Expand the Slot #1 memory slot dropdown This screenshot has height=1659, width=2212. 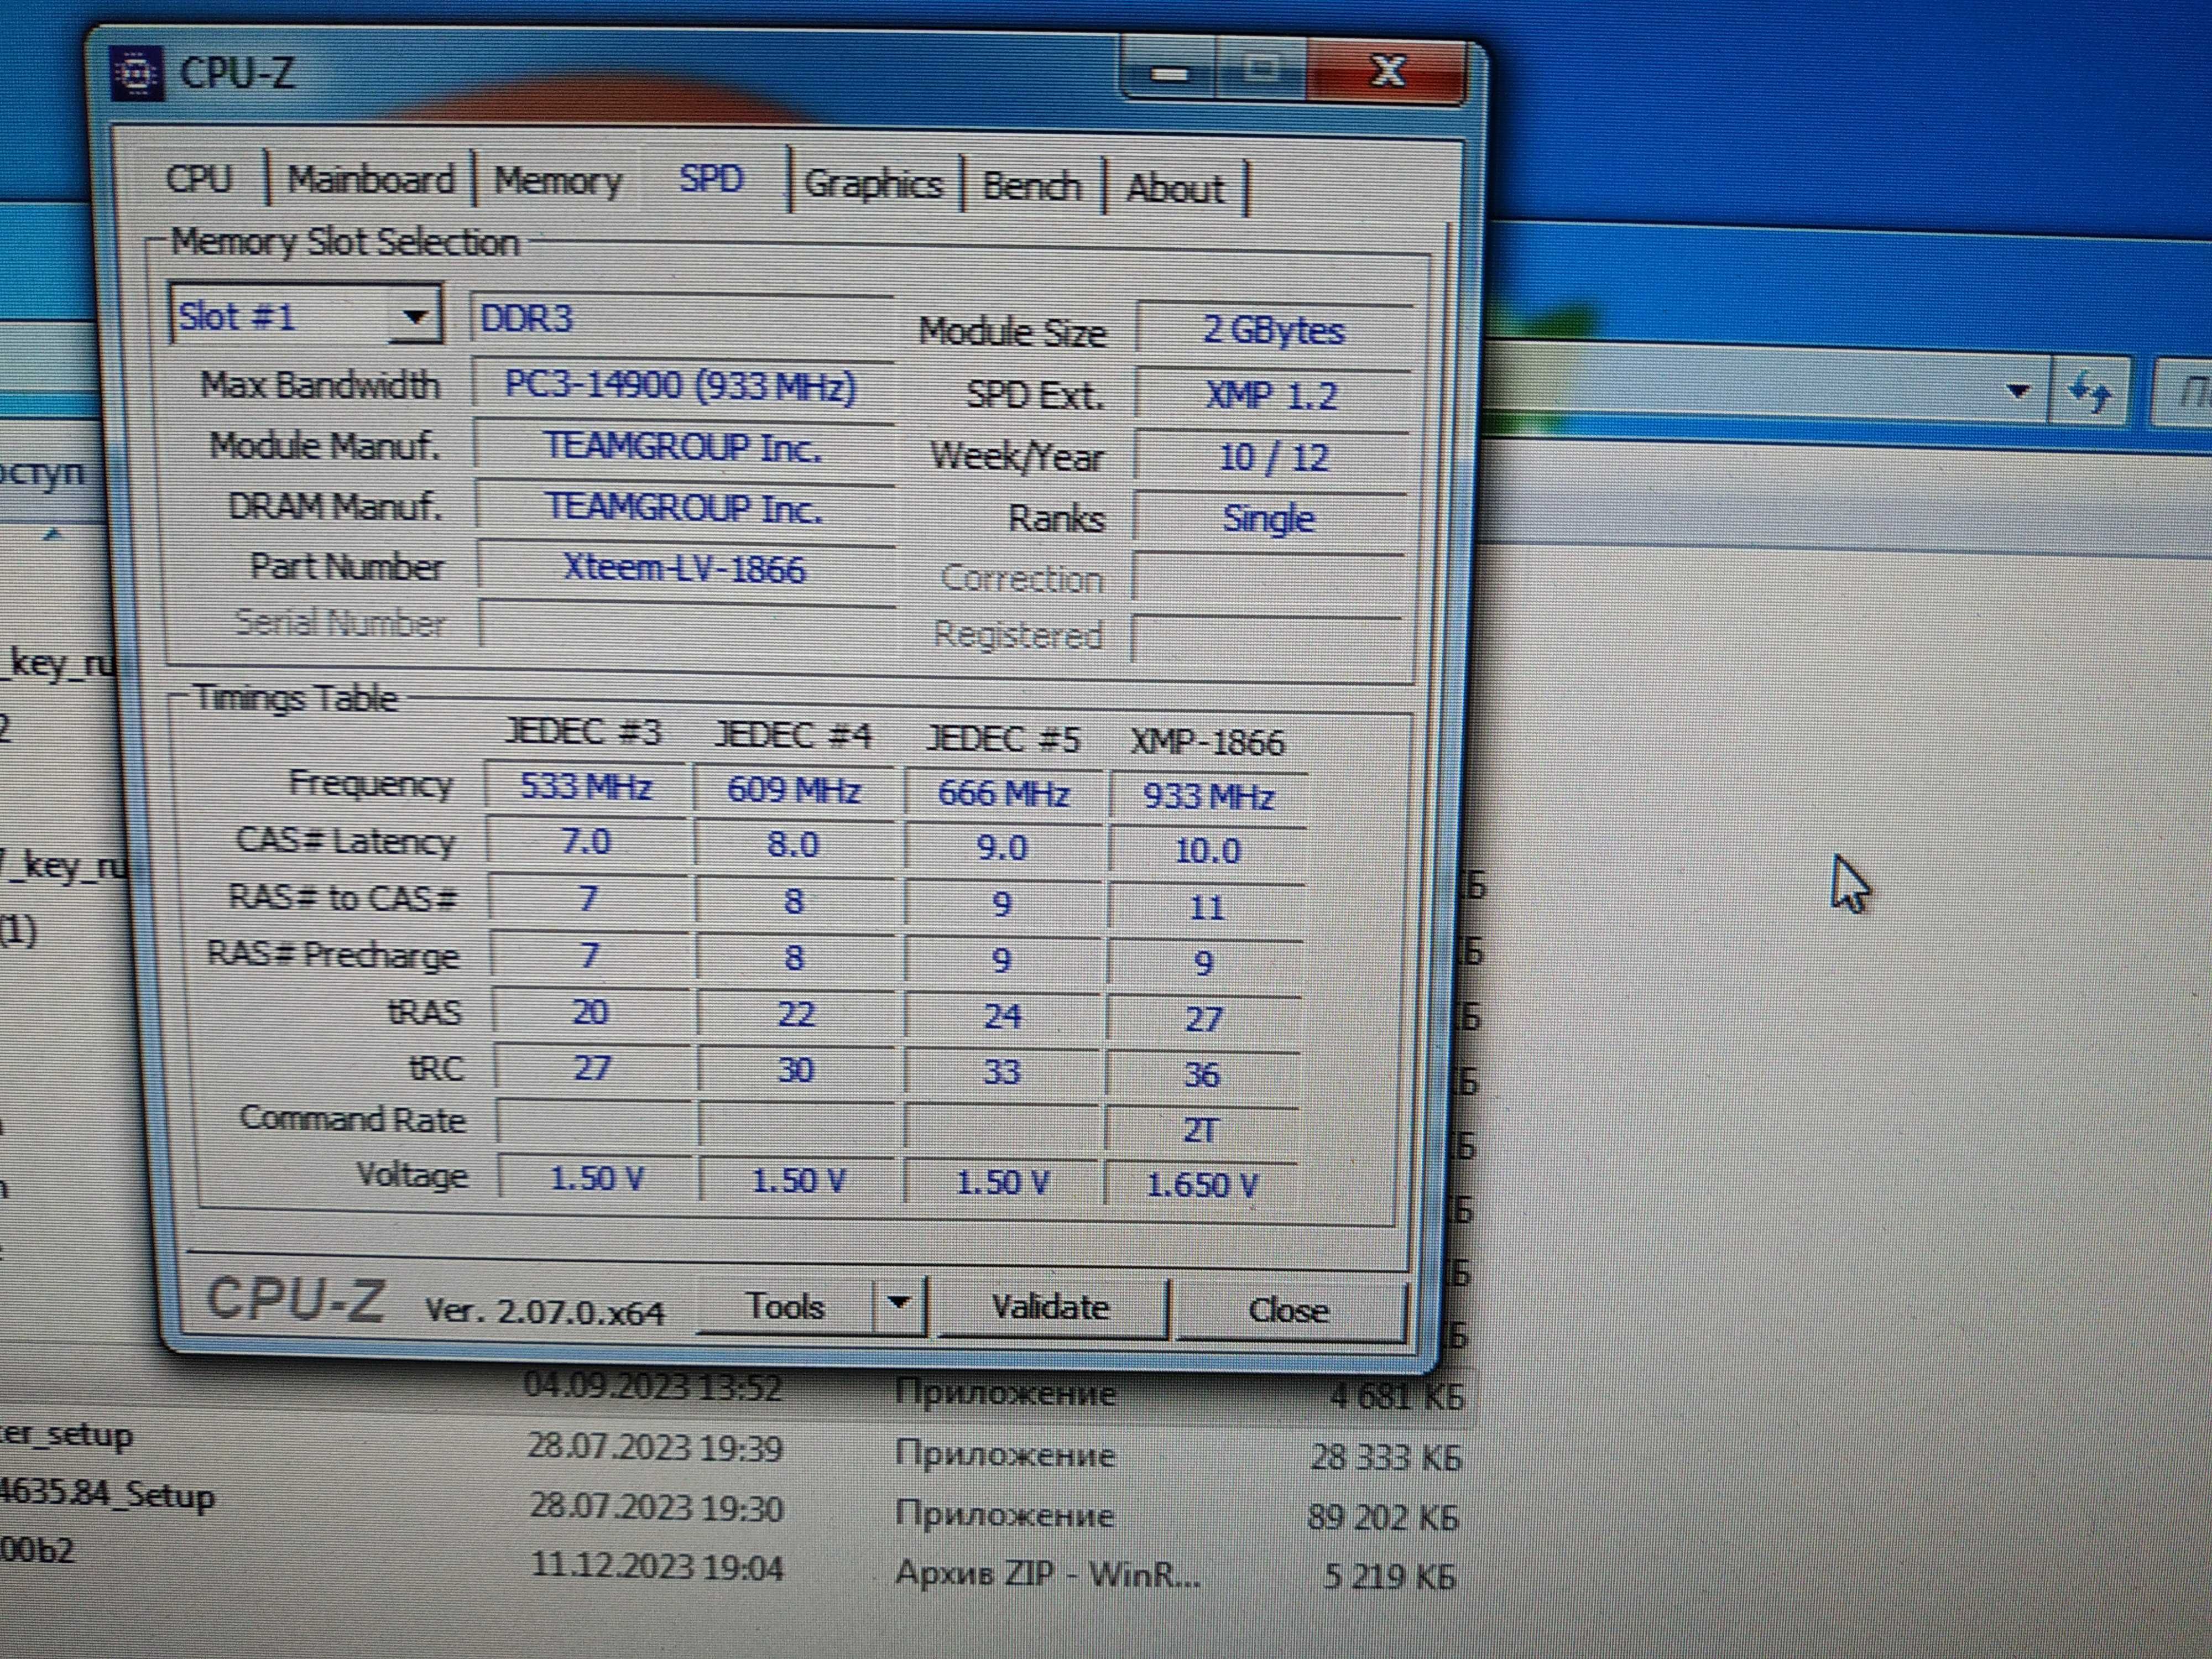415,317
